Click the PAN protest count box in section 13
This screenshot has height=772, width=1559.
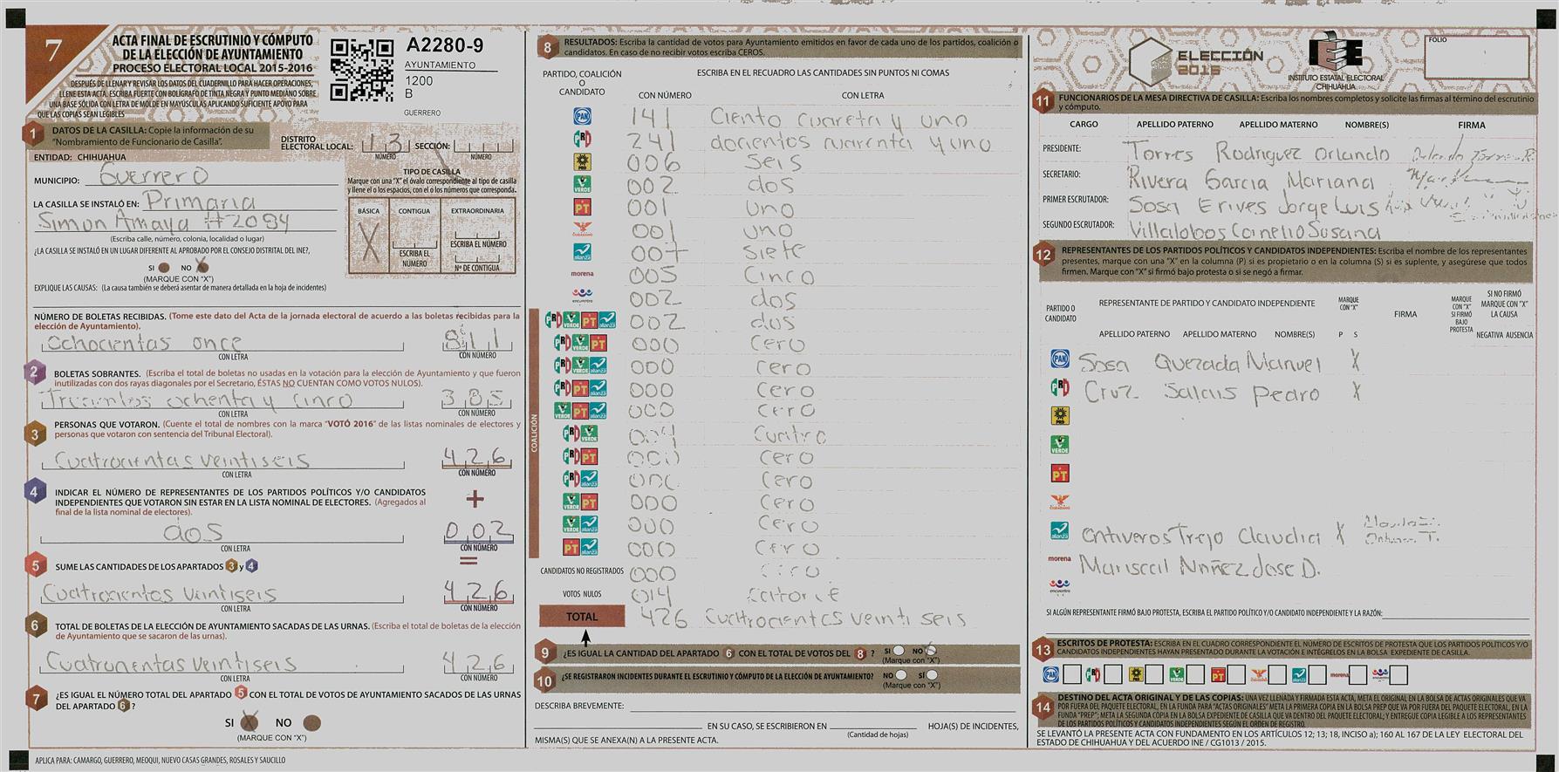(1071, 674)
